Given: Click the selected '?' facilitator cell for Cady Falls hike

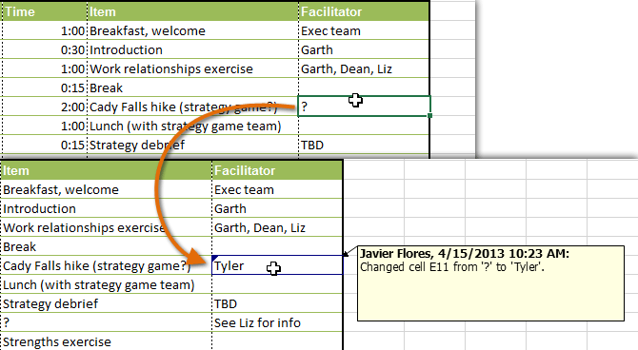Looking at the screenshot, I should 364,107.
